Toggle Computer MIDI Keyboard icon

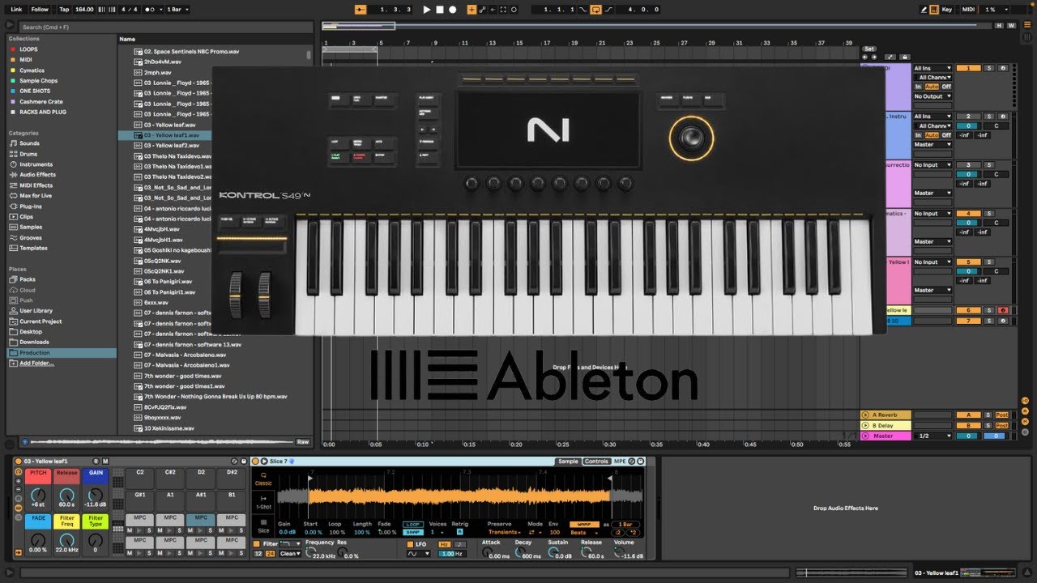pyautogui.click(x=934, y=10)
